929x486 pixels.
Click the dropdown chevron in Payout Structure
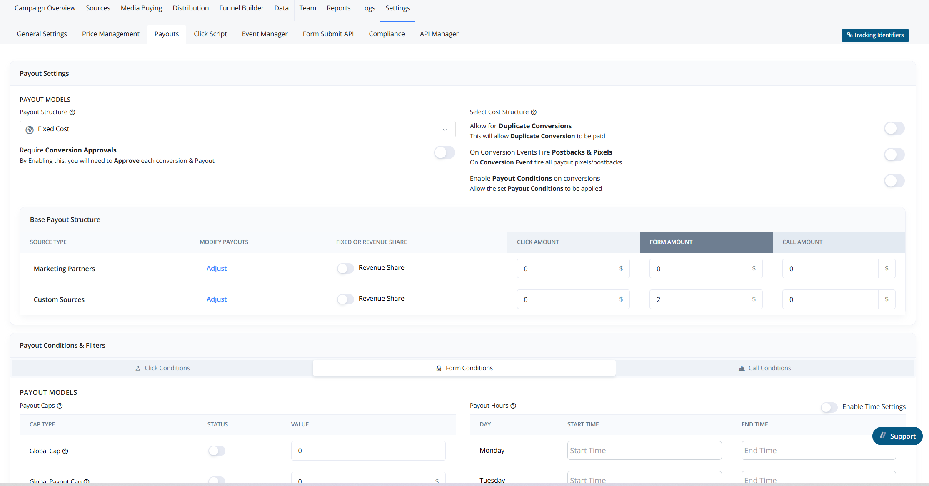[445, 130]
